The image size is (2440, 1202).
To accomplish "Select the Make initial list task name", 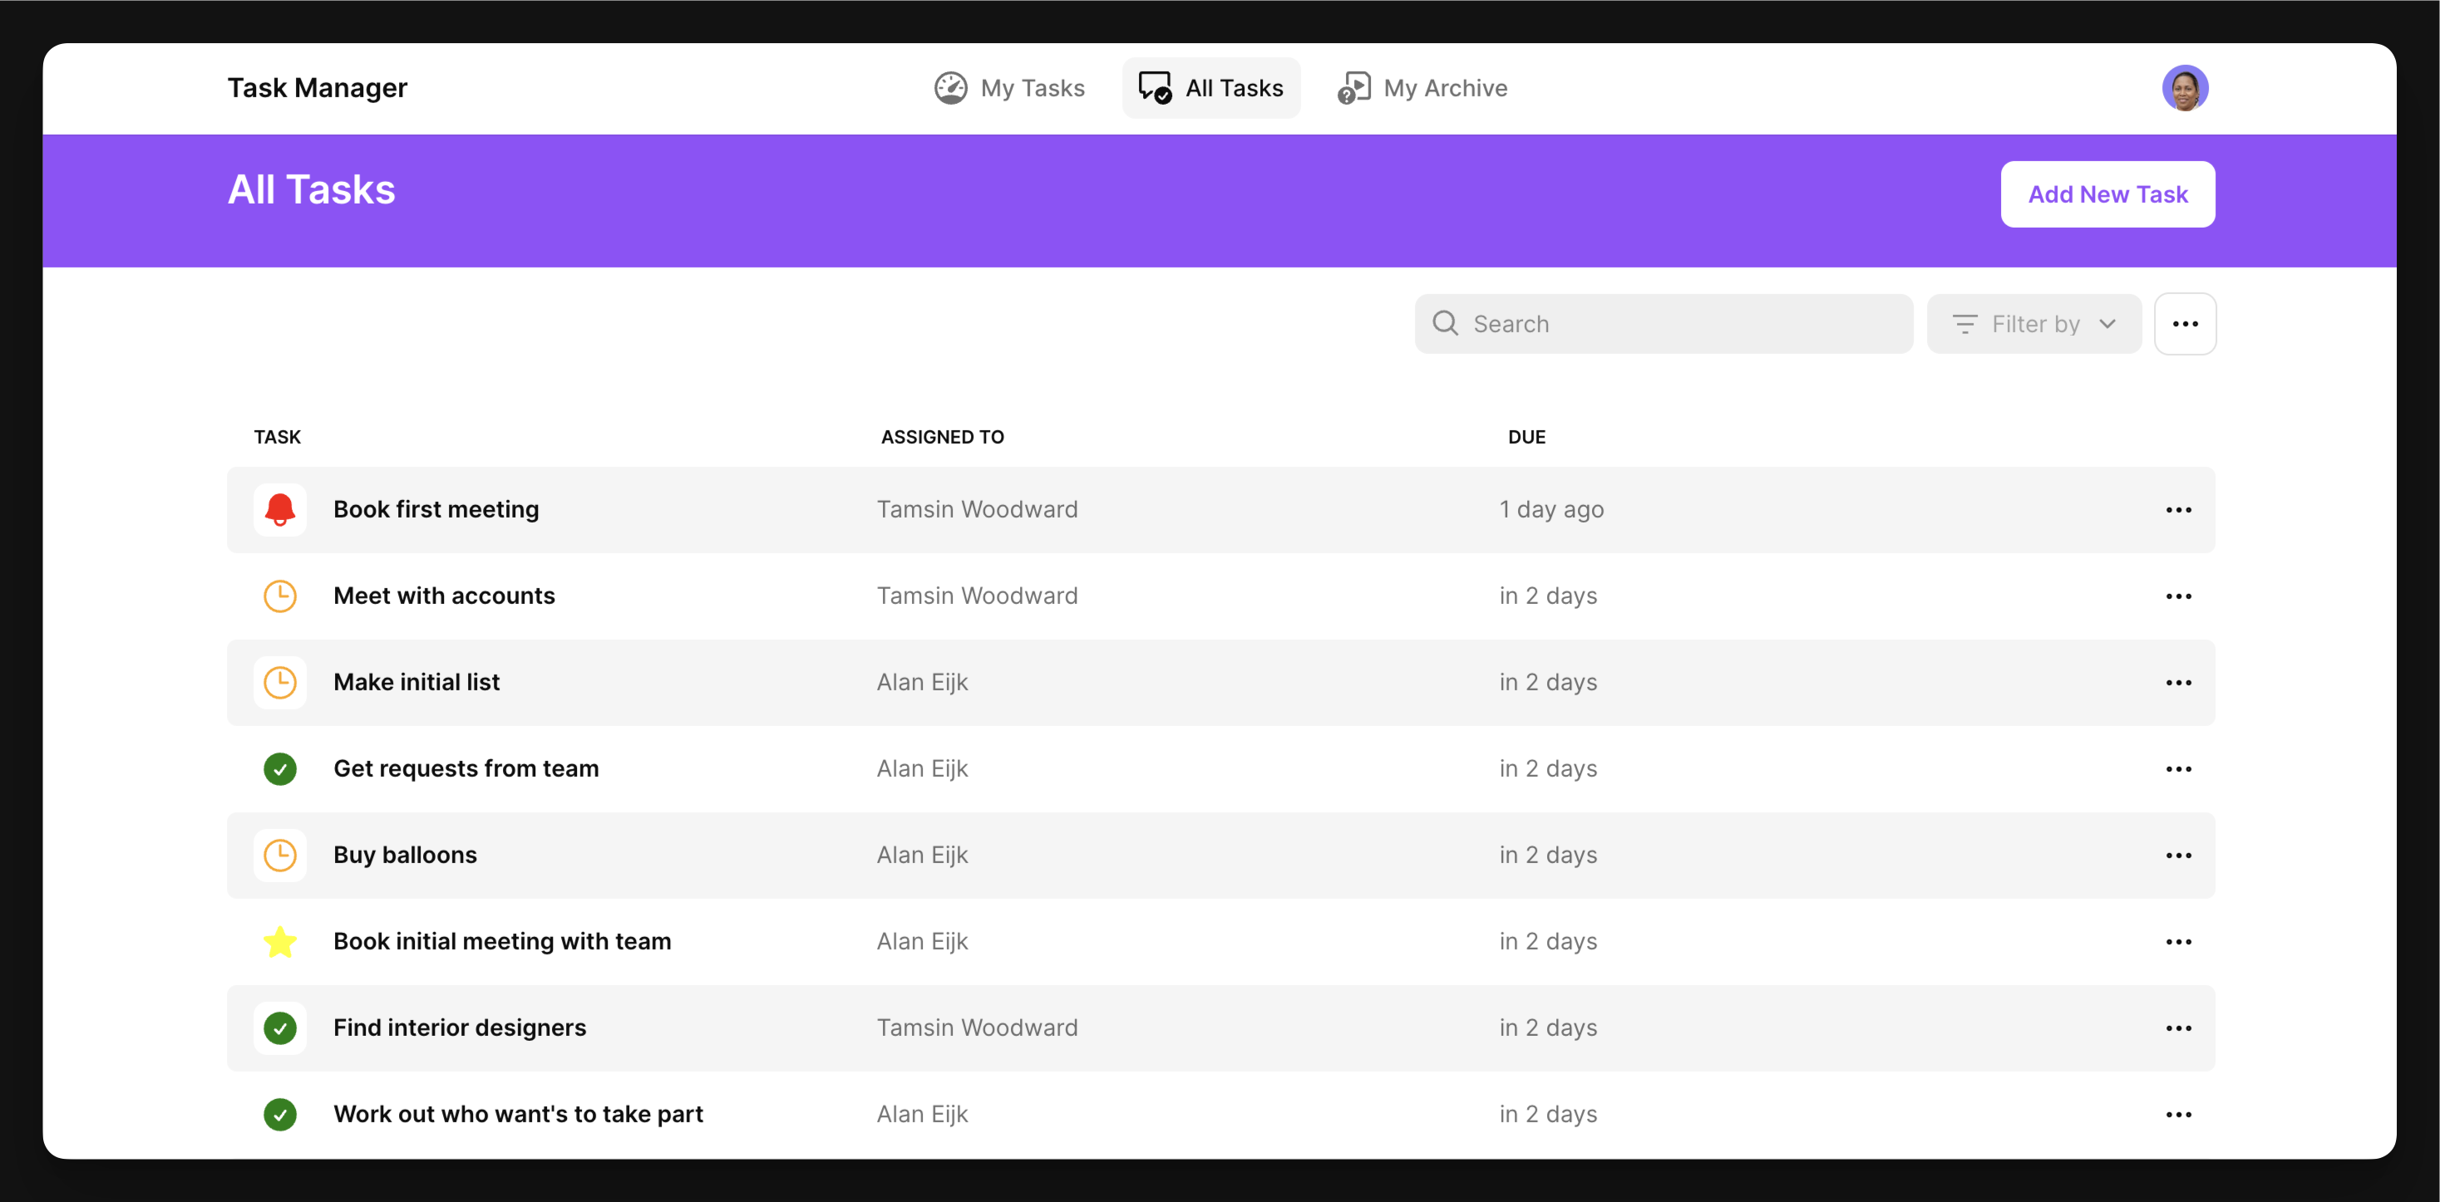I will coord(416,682).
